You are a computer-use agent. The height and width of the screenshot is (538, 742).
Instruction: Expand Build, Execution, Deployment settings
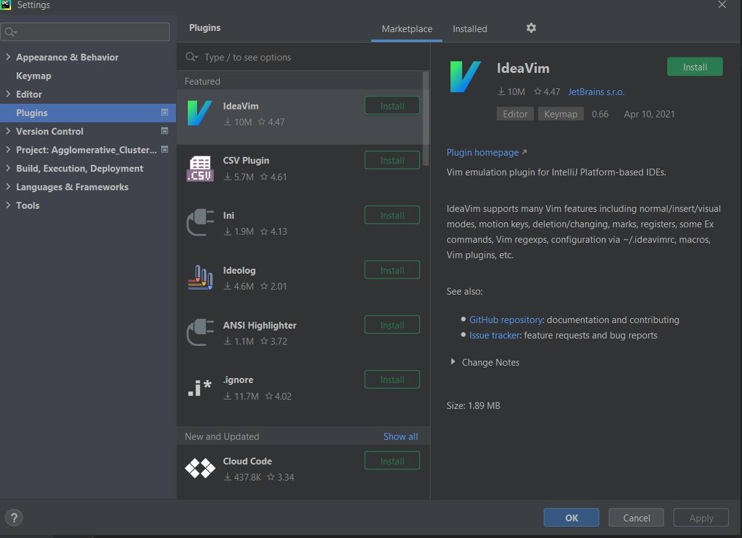(x=8, y=168)
